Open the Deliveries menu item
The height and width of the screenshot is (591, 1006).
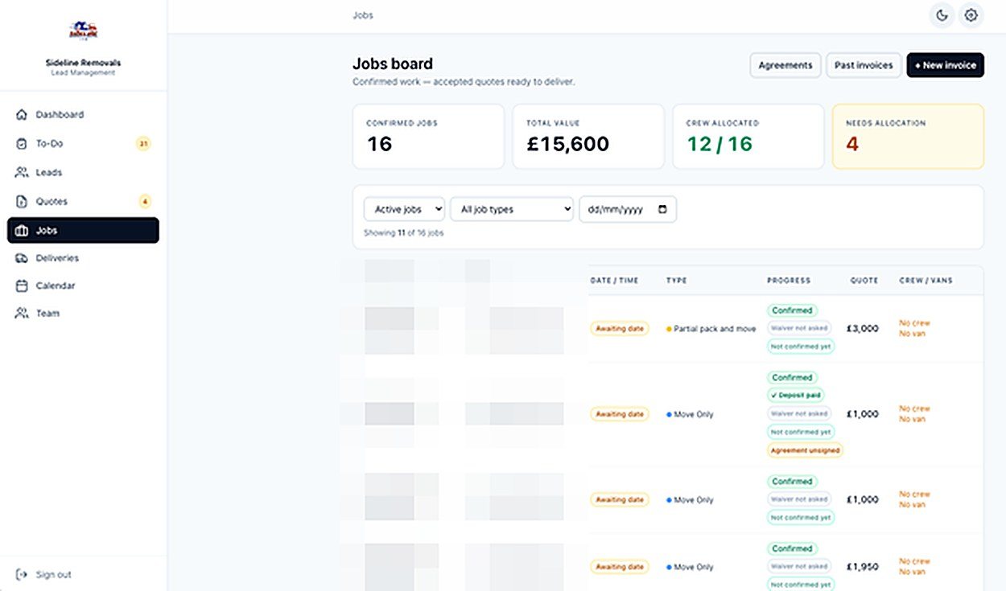point(83,258)
